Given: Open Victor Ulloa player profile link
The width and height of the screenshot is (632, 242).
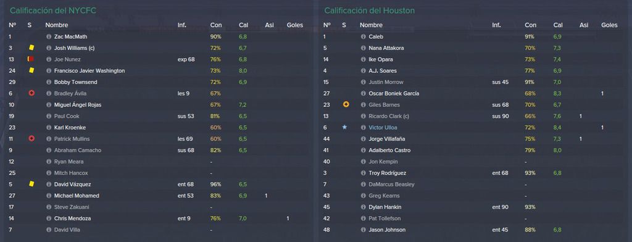Looking at the screenshot, I should (383, 127).
